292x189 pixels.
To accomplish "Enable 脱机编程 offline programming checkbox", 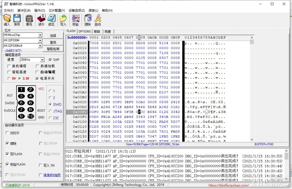I will (9, 66).
